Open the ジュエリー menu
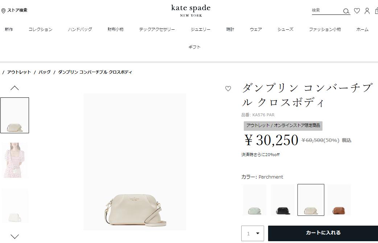 [x=201, y=29]
